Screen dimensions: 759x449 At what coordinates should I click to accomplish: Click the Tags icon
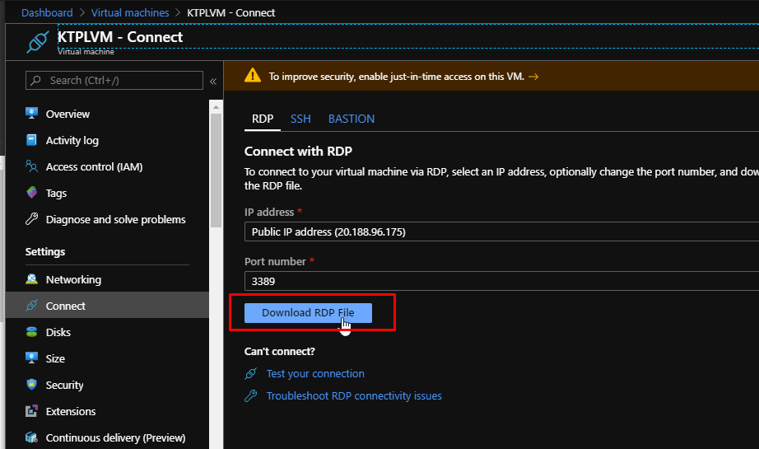[31, 193]
